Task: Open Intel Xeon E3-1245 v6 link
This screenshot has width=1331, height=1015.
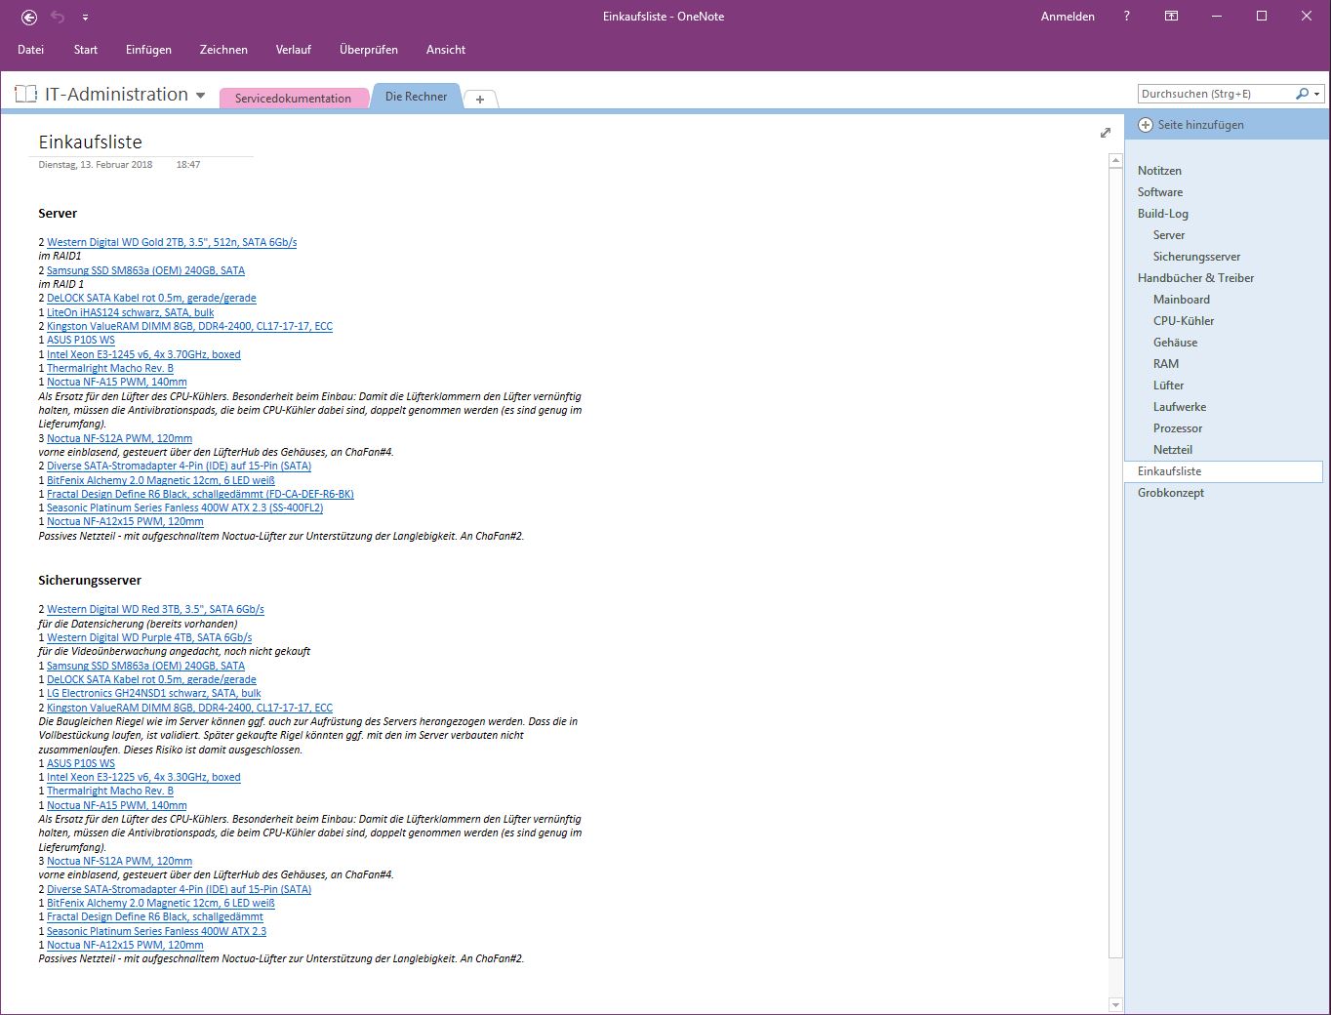Action: (x=143, y=354)
